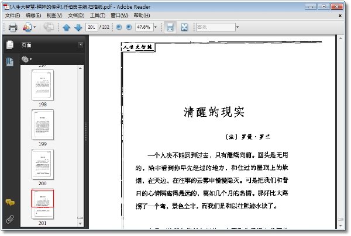Go to previous page with up arrow

pyautogui.click(x=67, y=27)
